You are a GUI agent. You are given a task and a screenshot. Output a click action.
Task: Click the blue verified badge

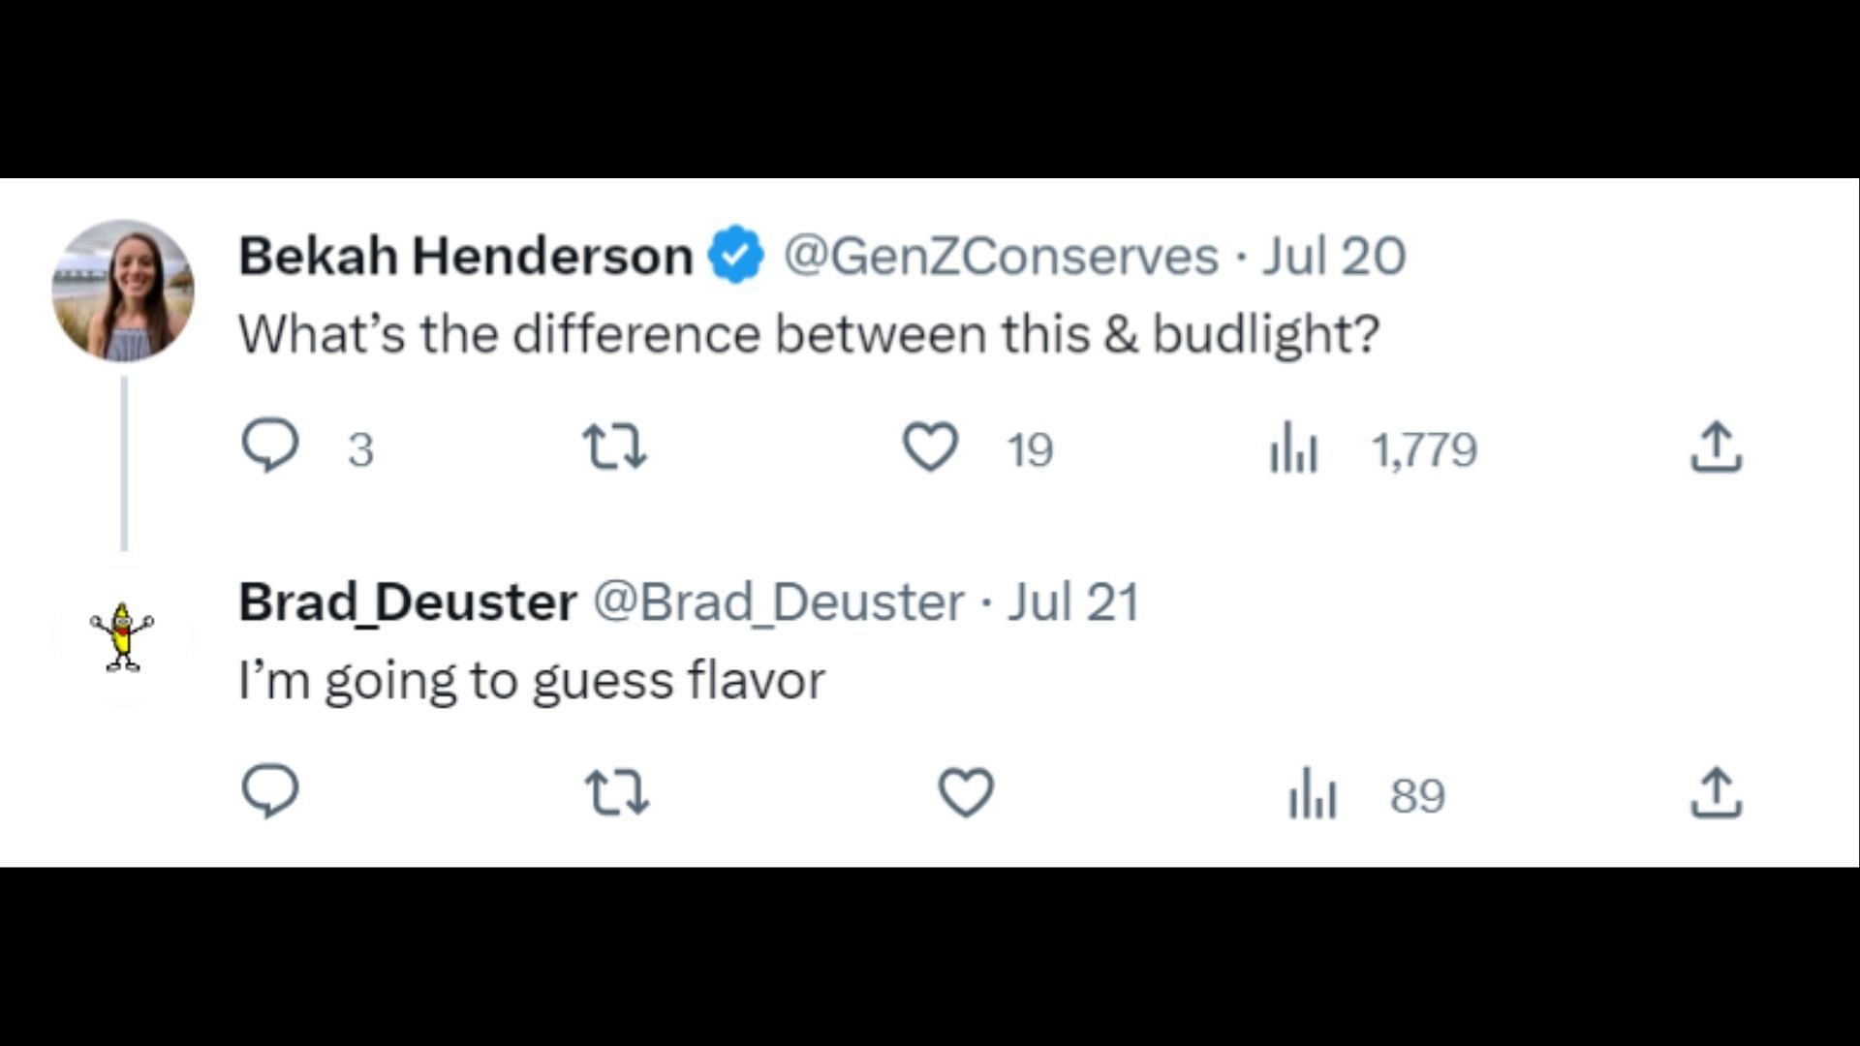[736, 255]
